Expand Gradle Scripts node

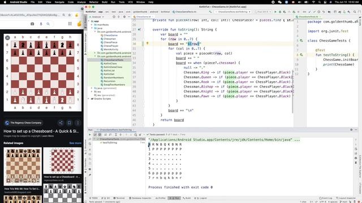(x=89, y=99)
